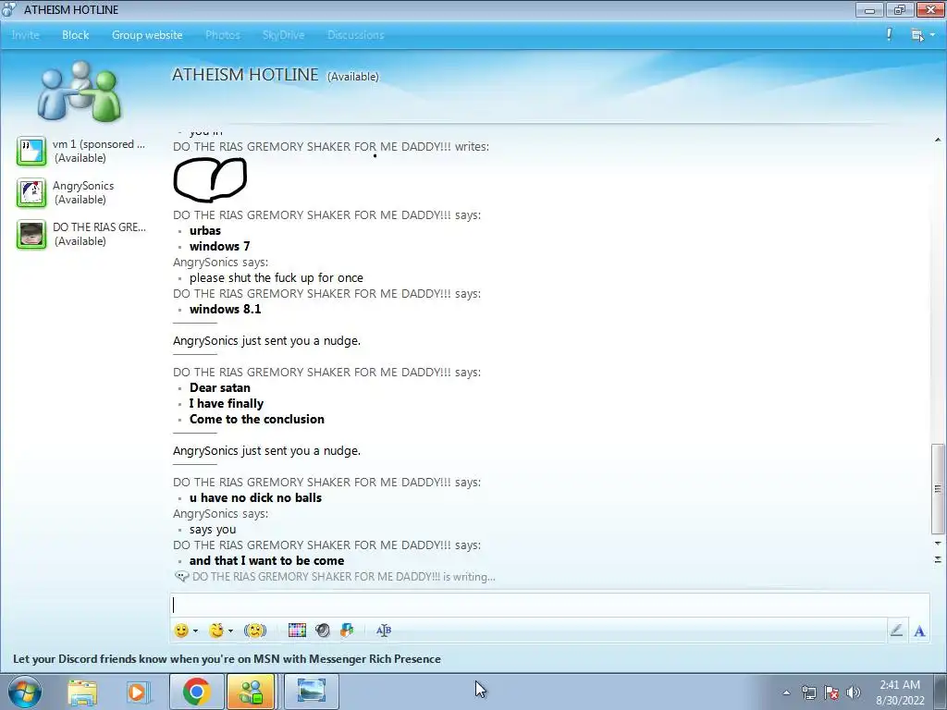Click the chat scroll up arrow
Viewport: 947px width, 710px height.
[938, 140]
